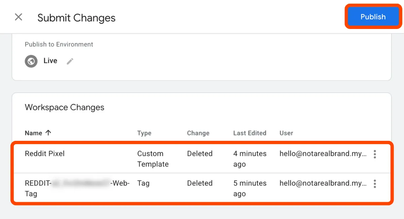Select the three-dot menu beside the first email

(x=375, y=154)
